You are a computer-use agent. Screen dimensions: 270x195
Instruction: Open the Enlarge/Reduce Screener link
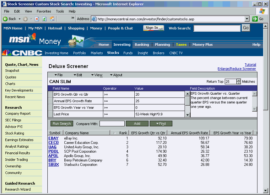pyautogui.click(x=237, y=68)
